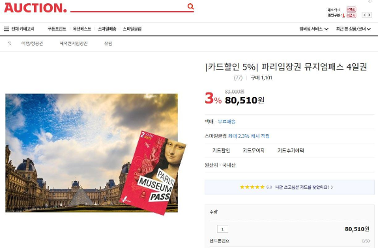Expand the 멤버십 서비스 dropdown
This screenshot has height=248, width=378.
[x=314, y=29]
